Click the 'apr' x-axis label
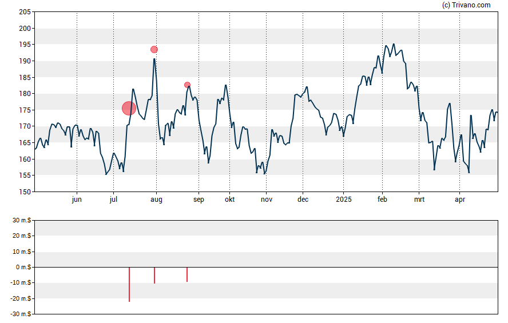Viewport: 508px width, 323px height. [x=460, y=200]
